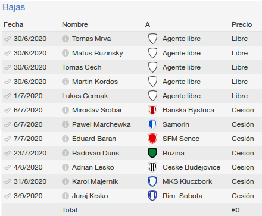262x216 pixels.
Task: Click checkmark icon beside 1/7/2020 date
Action: tap(7, 96)
